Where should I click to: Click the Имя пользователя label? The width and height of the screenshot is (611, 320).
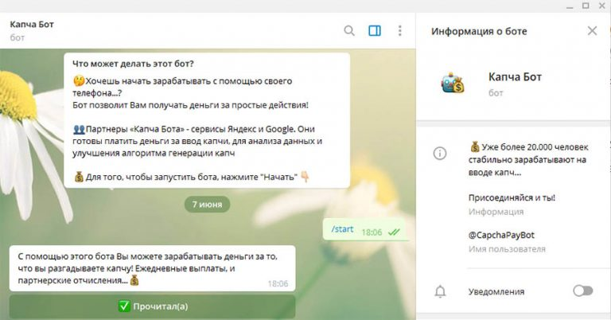coord(507,249)
